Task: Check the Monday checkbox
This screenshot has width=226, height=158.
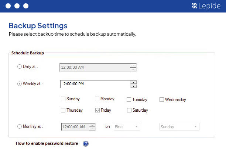Action: coord(97,99)
